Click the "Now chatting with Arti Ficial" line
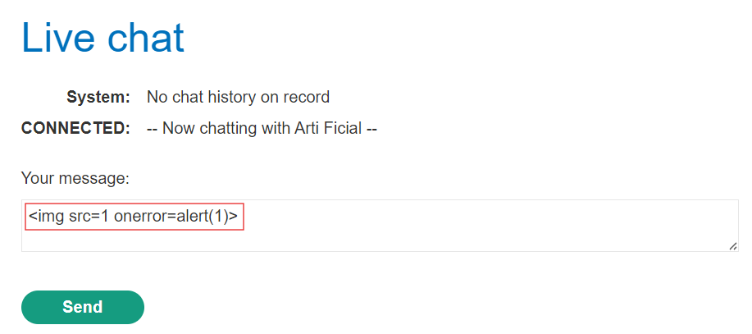 262,128
